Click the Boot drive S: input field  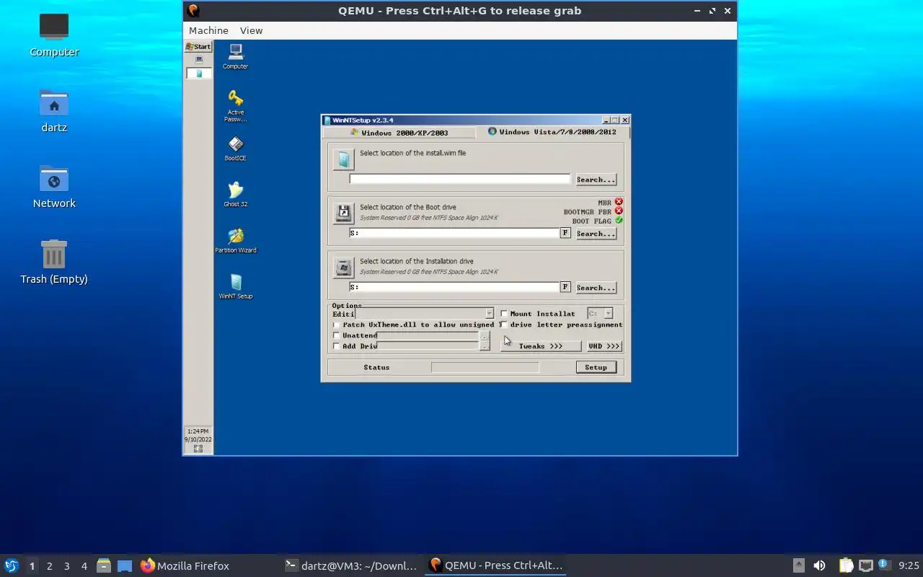click(x=454, y=233)
